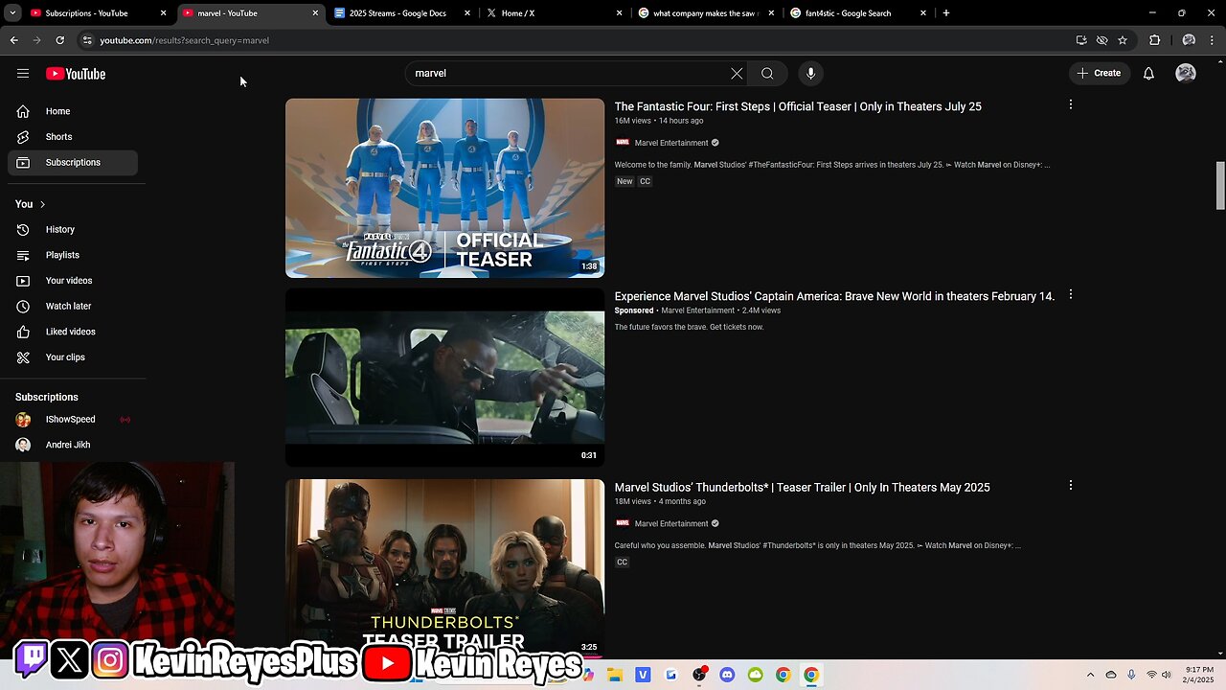Click the Create button

click(1099, 73)
